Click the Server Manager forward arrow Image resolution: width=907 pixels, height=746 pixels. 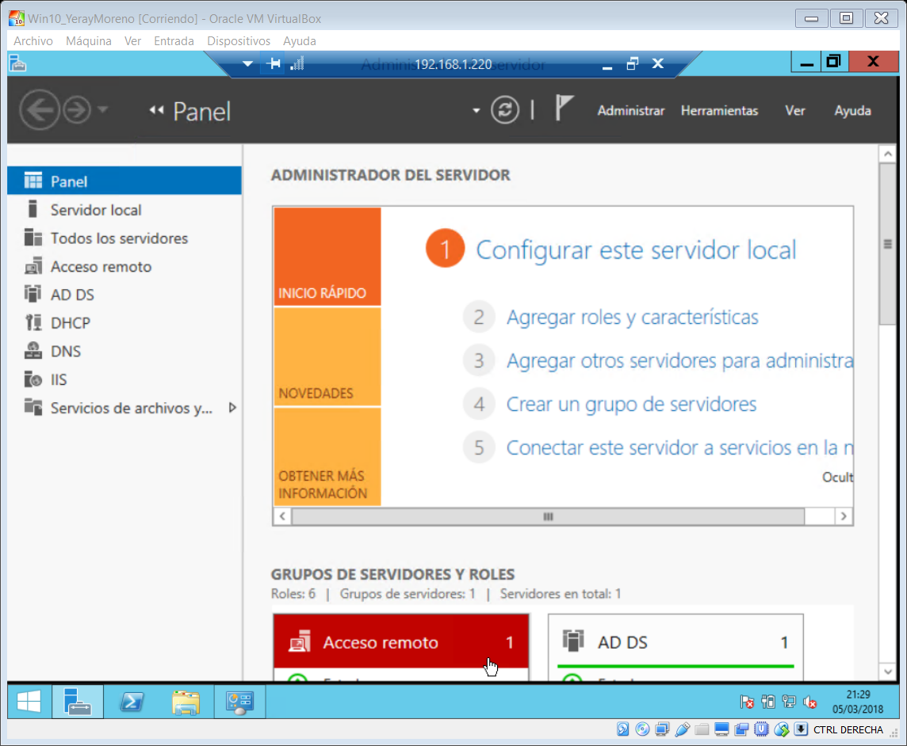[77, 110]
